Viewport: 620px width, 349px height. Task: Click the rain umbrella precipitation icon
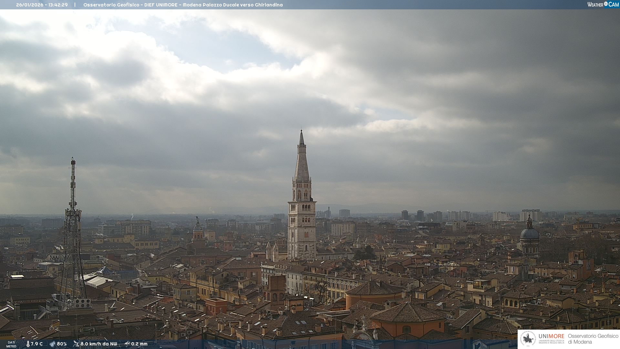tap(127, 344)
